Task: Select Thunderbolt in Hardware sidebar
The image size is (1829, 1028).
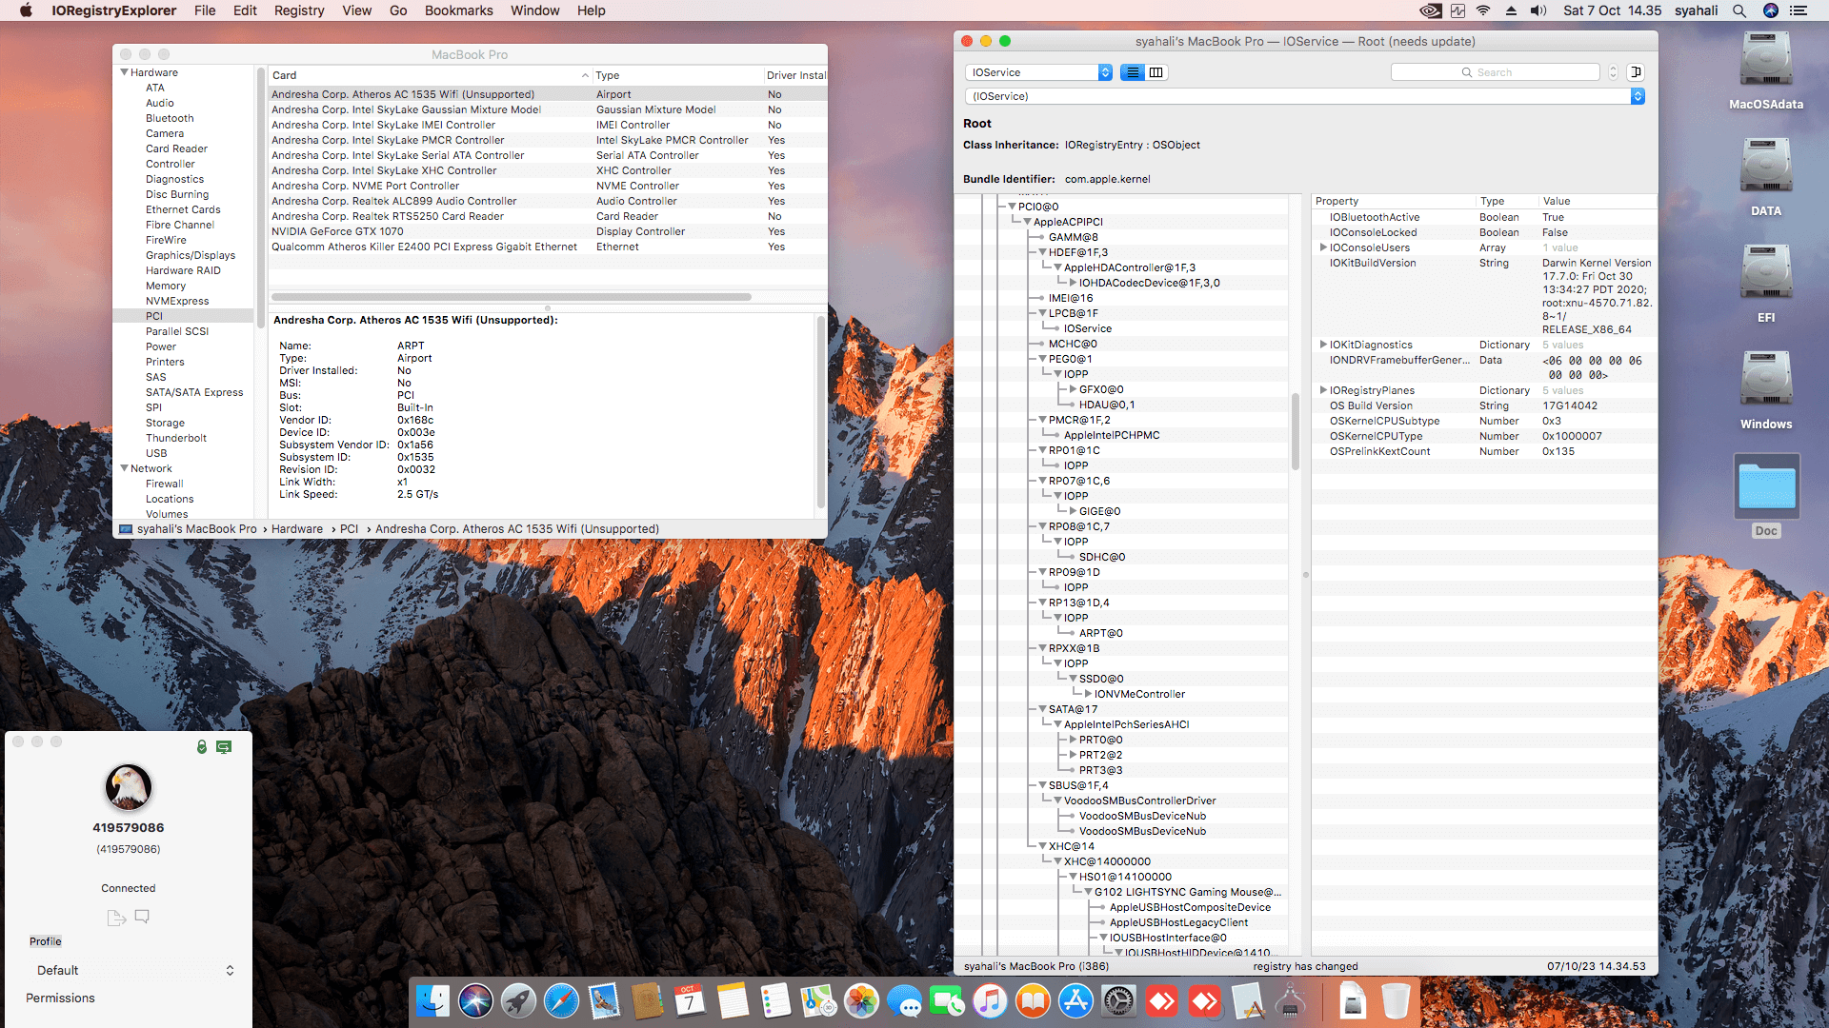Action: (x=175, y=438)
